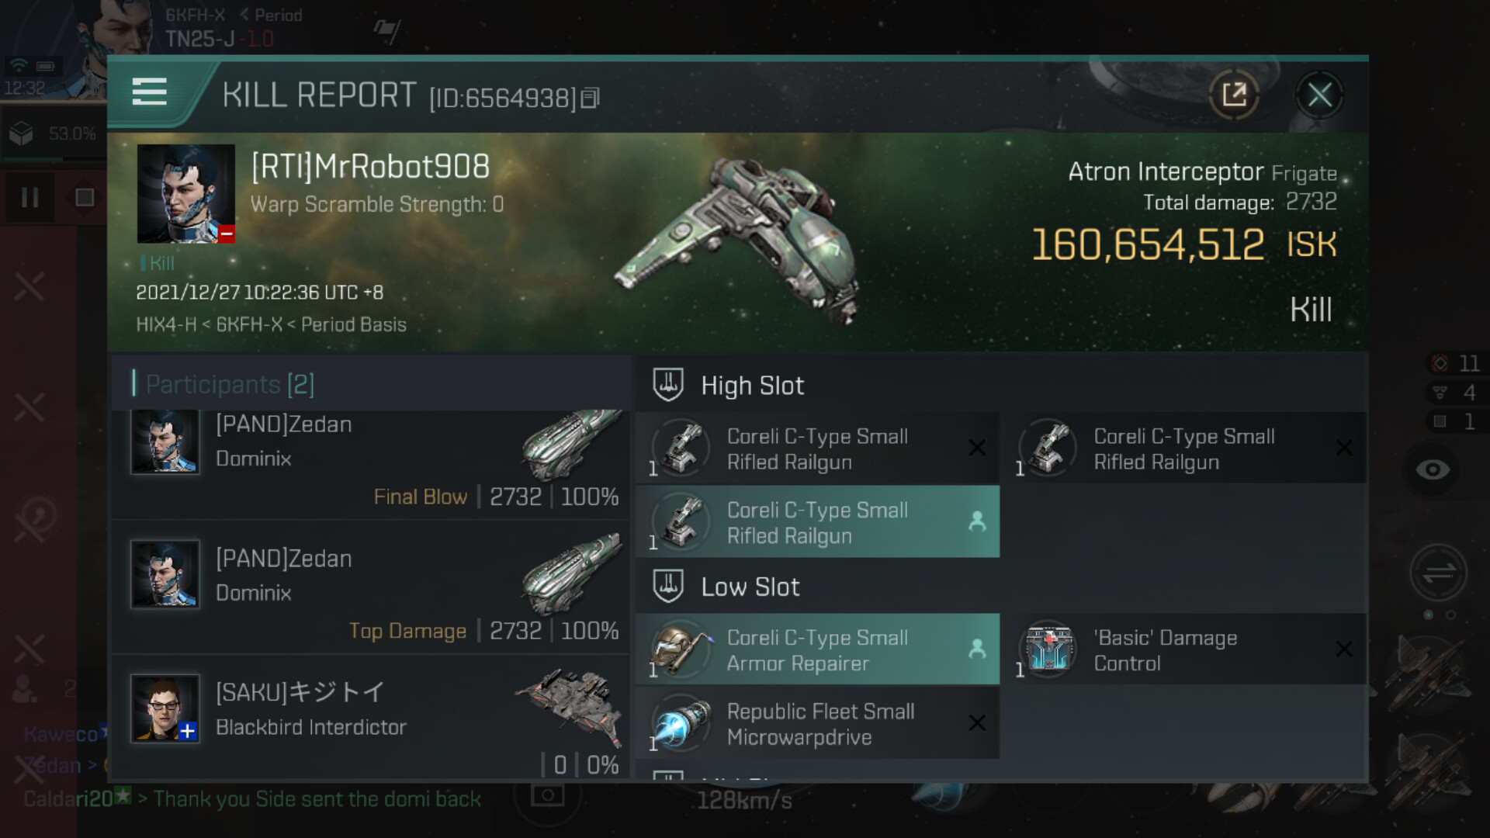Screen dimensions: 1490x838
Task: Click the pause button on left
Action: 30,197
